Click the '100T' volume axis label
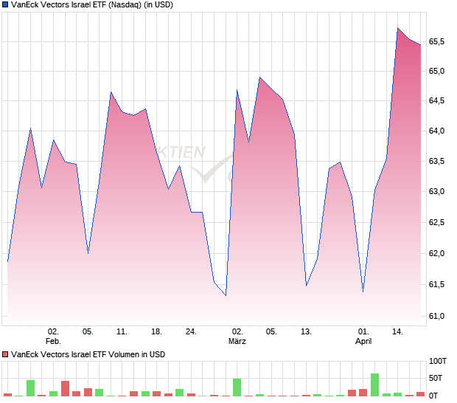457x403 pixels. (x=438, y=361)
